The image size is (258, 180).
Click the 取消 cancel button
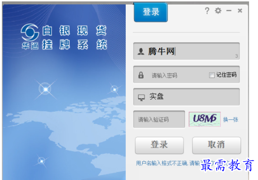click(217, 145)
